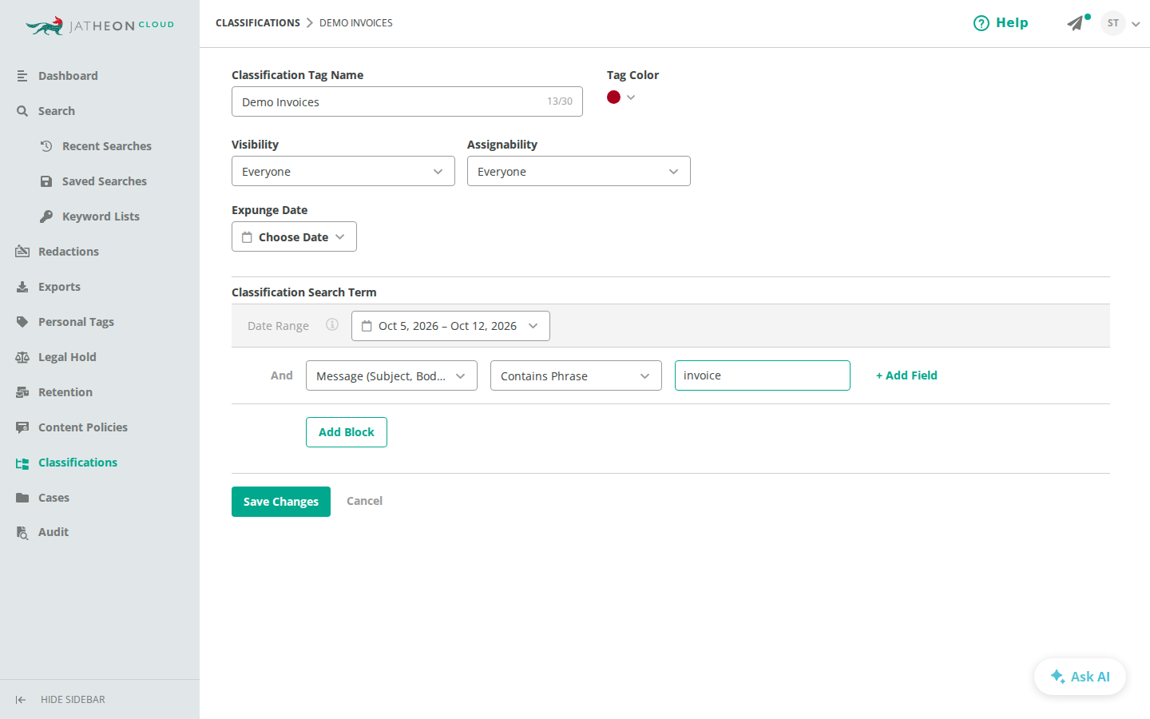The height and width of the screenshot is (719, 1150).
Task: Click the Legal Hold scales icon
Action: pos(22,357)
